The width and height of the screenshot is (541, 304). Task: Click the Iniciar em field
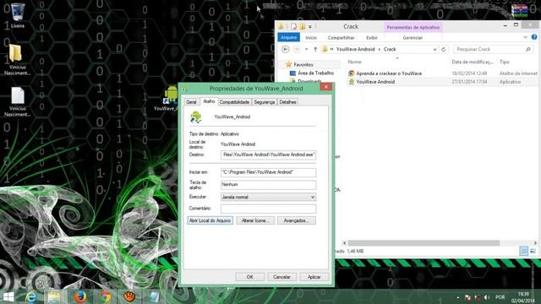click(x=269, y=172)
